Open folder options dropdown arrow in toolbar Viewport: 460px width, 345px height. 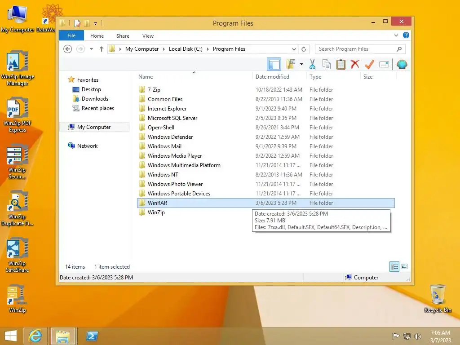[x=301, y=64]
